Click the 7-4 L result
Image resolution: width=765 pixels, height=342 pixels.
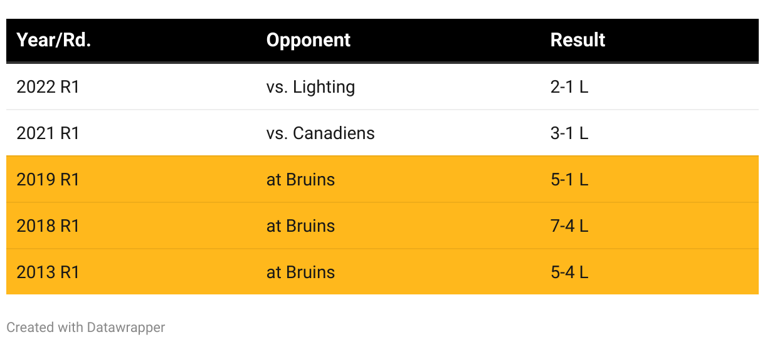569,226
